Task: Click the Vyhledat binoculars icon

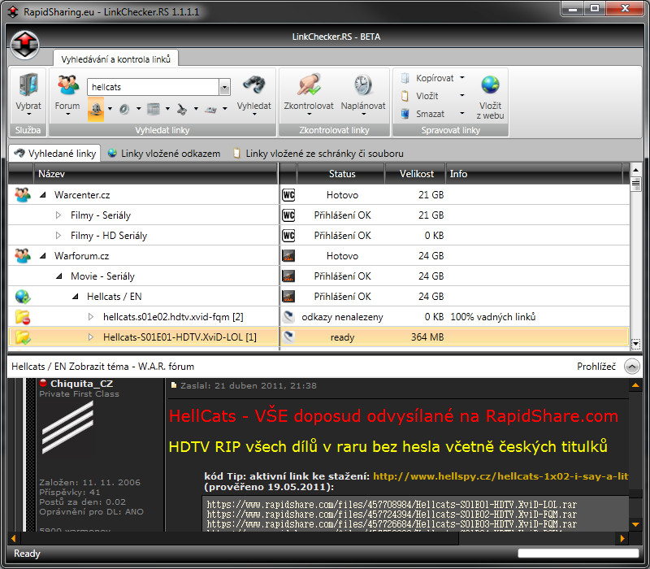Action: click(253, 85)
